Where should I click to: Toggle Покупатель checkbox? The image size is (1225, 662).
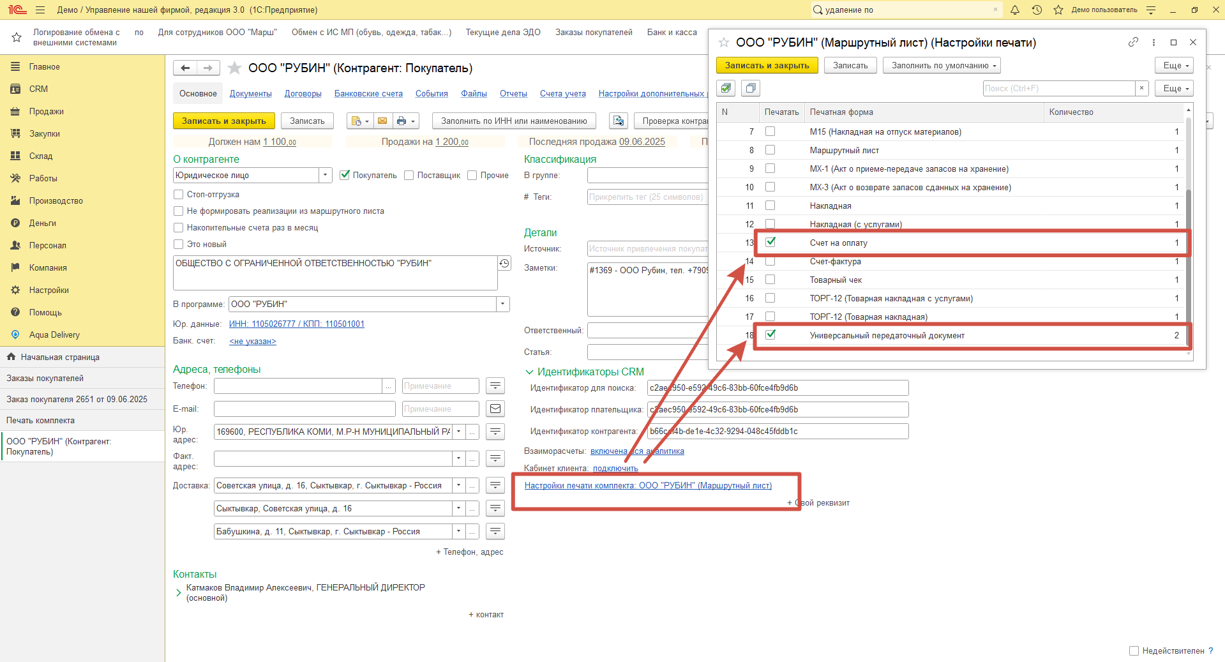point(345,175)
